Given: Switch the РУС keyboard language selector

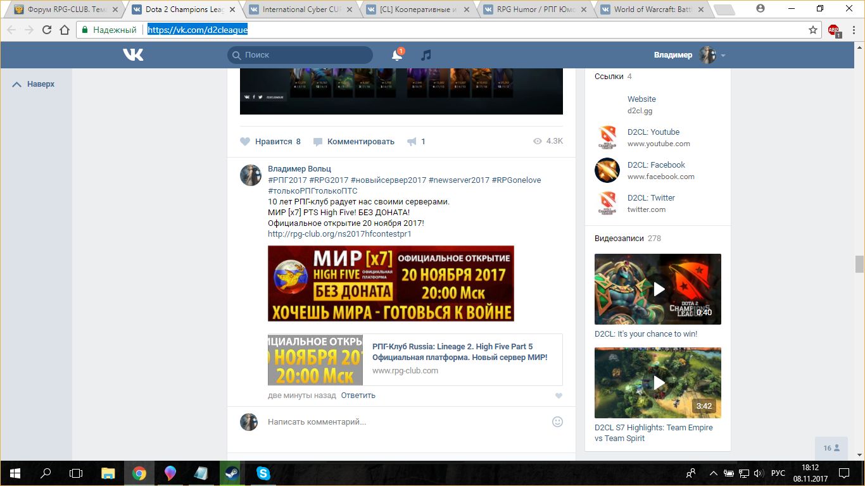Looking at the screenshot, I should click(x=778, y=473).
